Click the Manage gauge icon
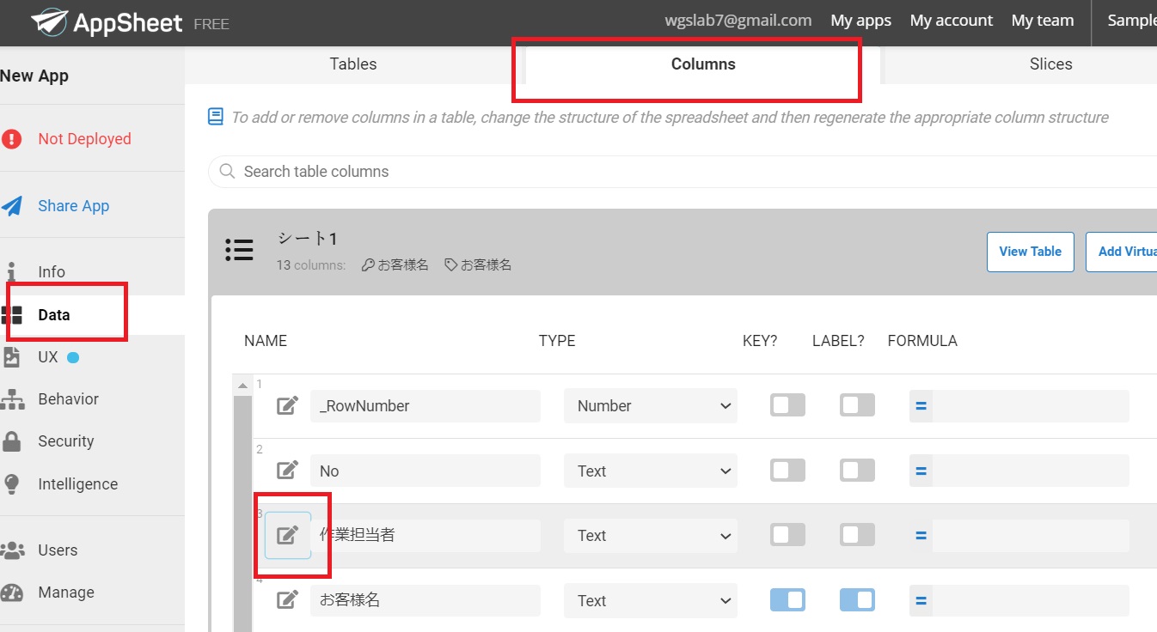1157x632 pixels. [12, 592]
